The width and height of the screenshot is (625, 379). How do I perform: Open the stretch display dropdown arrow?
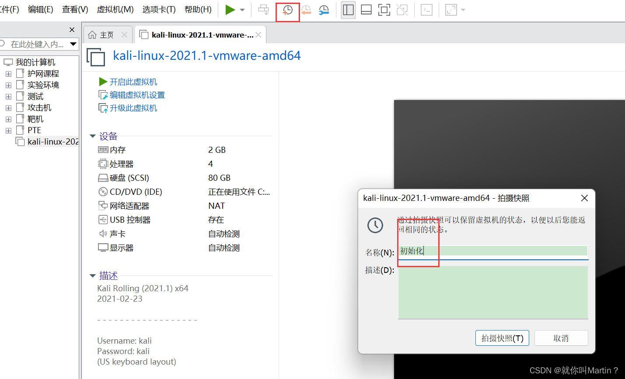[463, 10]
